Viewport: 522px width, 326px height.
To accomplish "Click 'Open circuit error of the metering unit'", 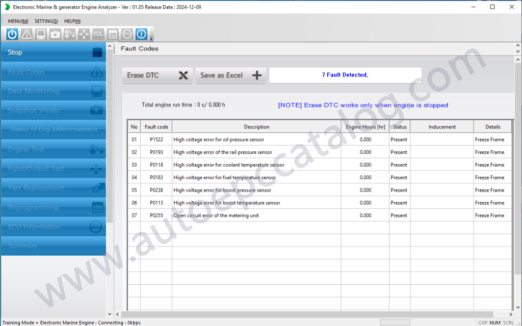I will tap(216, 215).
